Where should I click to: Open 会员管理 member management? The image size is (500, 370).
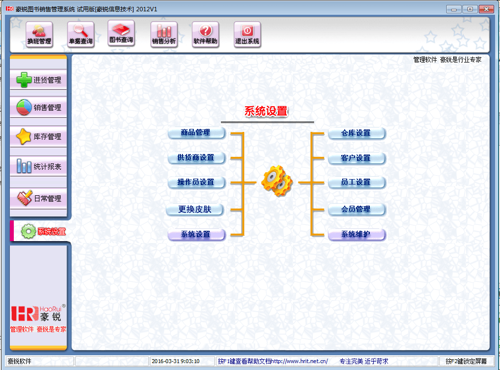(356, 210)
